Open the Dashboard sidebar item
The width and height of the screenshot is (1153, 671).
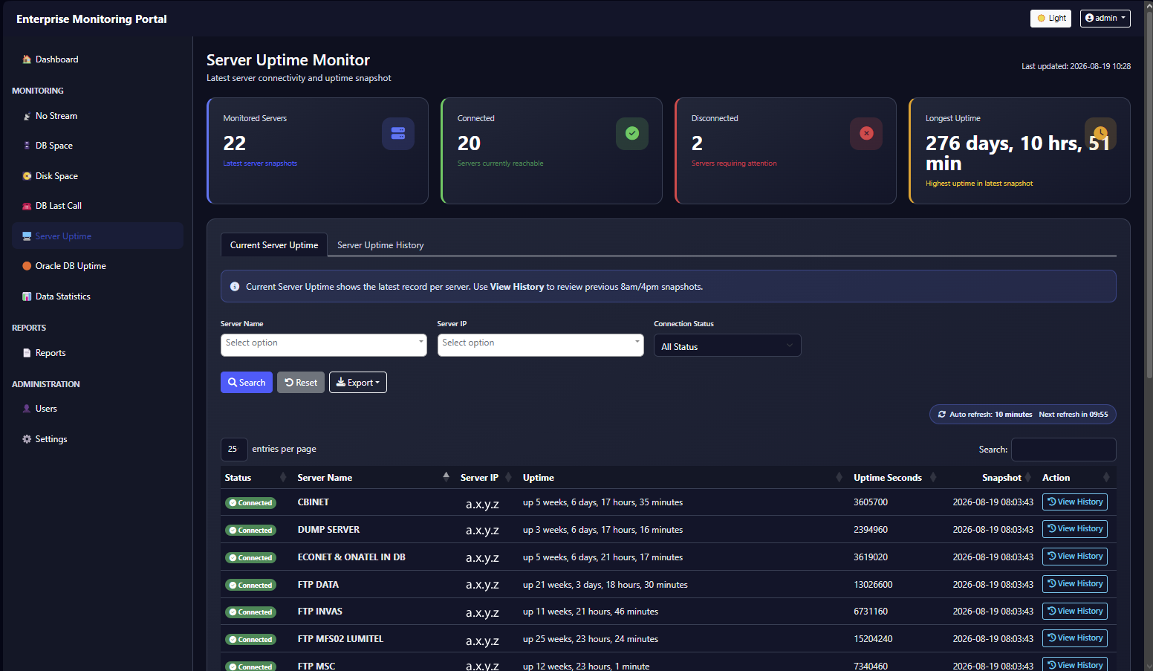pos(97,59)
